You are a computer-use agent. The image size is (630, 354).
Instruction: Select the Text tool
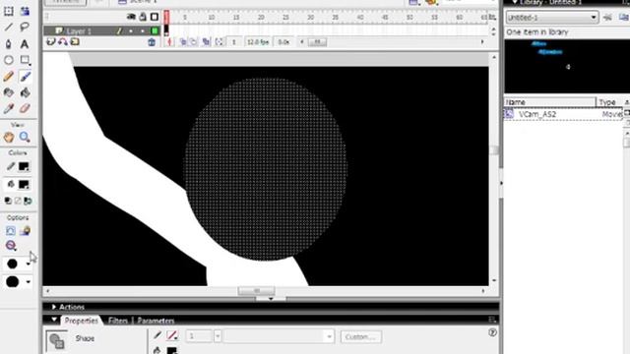[25, 43]
